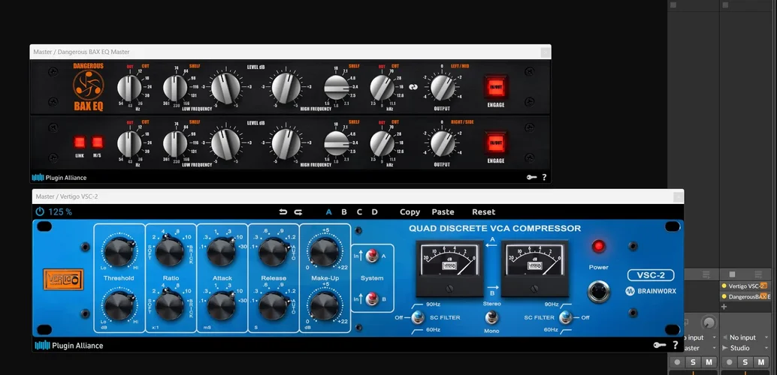Image resolution: width=777 pixels, height=375 pixels.
Task: Click the stop square icon above device list
Action: click(732, 274)
